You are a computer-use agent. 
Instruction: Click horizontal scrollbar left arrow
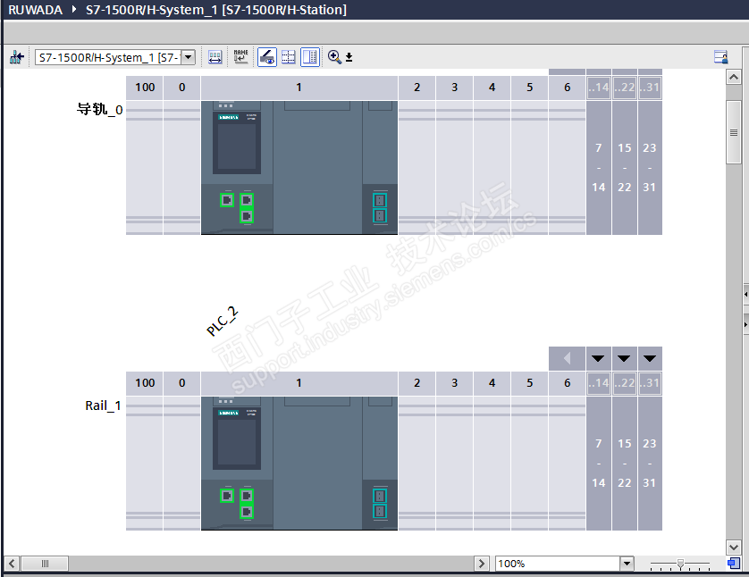12,564
